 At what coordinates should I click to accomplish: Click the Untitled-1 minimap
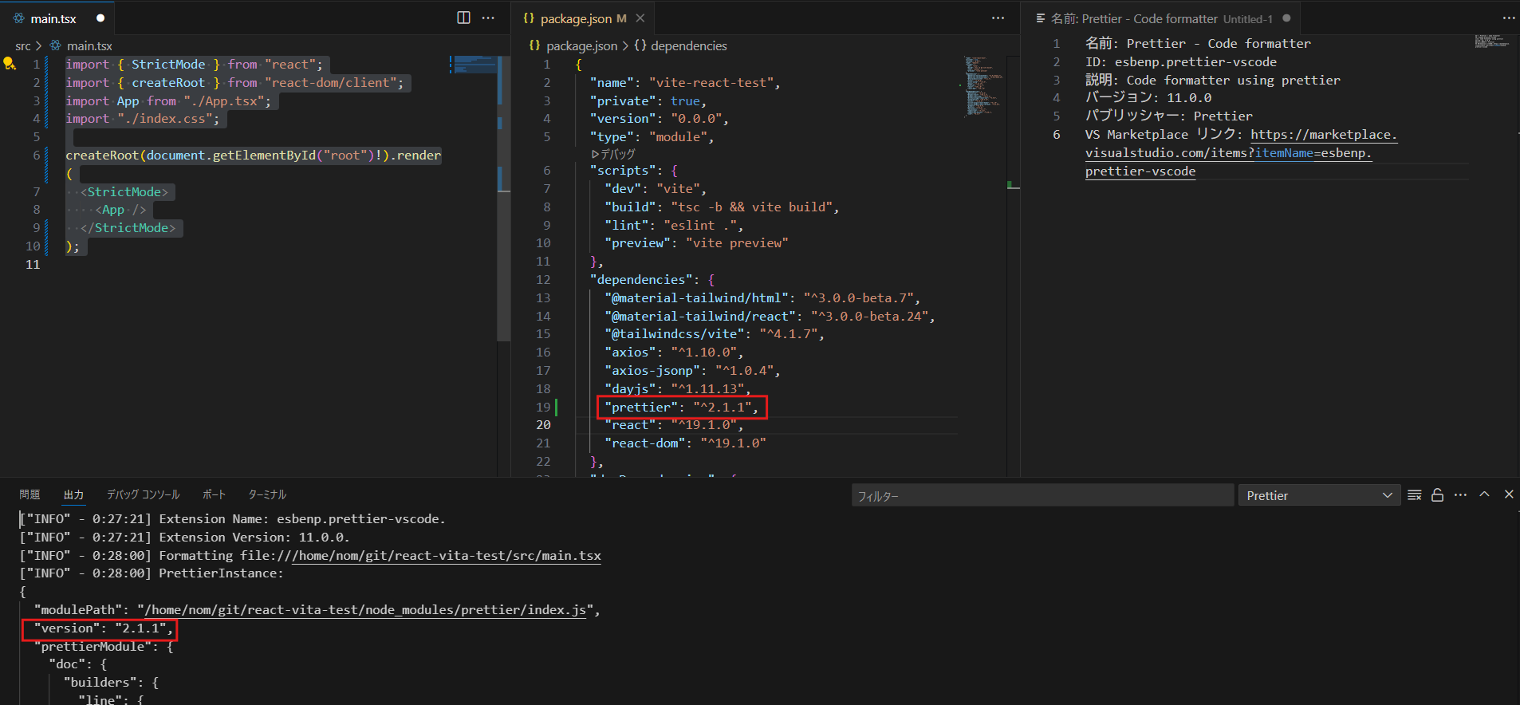click(1492, 41)
